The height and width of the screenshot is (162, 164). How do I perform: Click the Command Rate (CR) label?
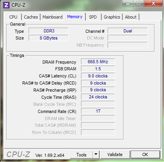pos(57,111)
